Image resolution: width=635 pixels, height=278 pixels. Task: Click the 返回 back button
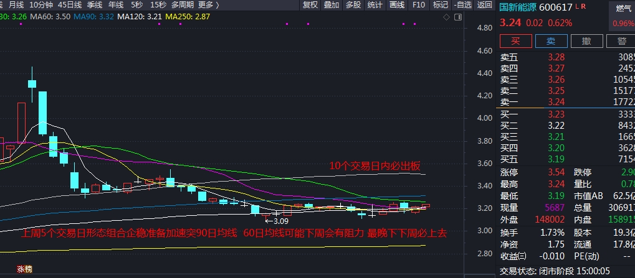pyautogui.click(x=484, y=5)
